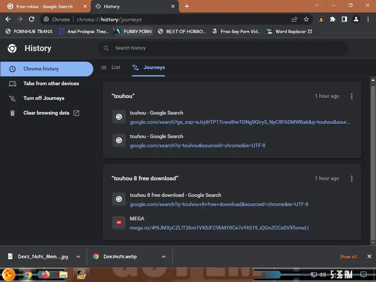
Task: Click Show all downloads
Action: tap(348, 257)
